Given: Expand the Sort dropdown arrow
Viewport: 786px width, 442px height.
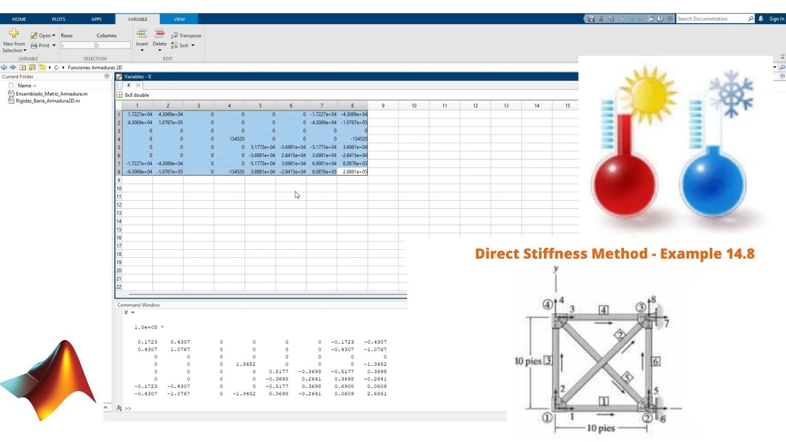Looking at the screenshot, I should click(x=193, y=45).
